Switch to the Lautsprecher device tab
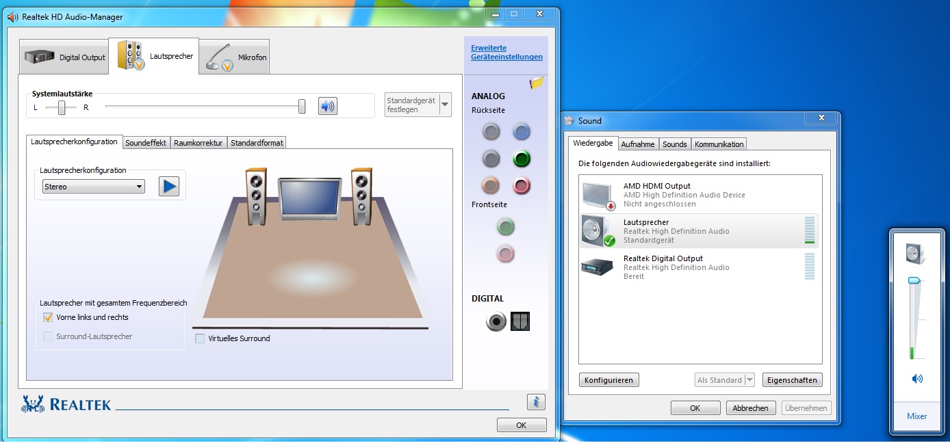 (x=155, y=56)
